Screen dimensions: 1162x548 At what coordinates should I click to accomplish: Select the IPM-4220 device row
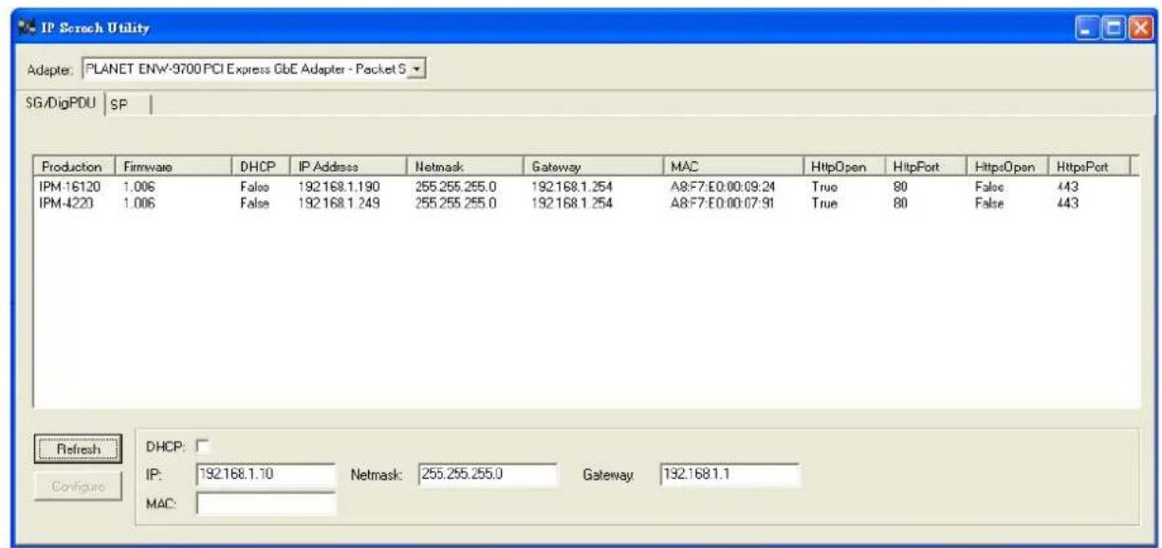click(586, 201)
